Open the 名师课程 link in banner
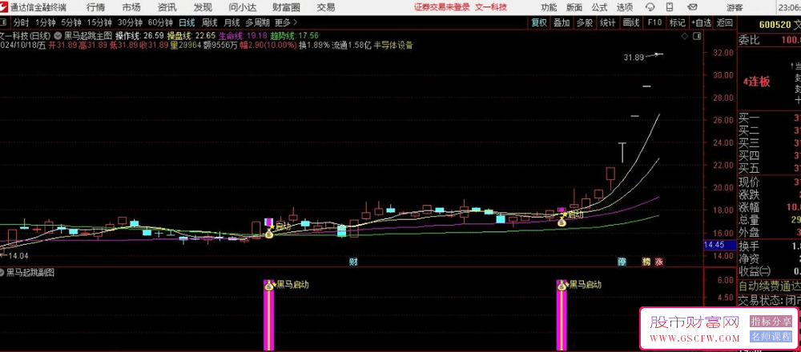 tap(770, 337)
